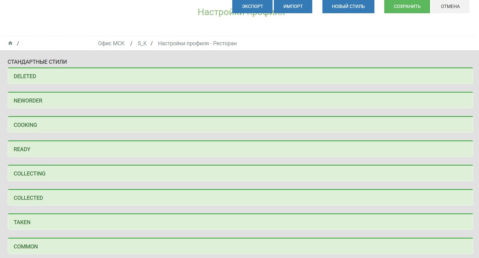Click the green Настройки профиля page title
Viewport: 479px width, 258px height.
pos(215,13)
